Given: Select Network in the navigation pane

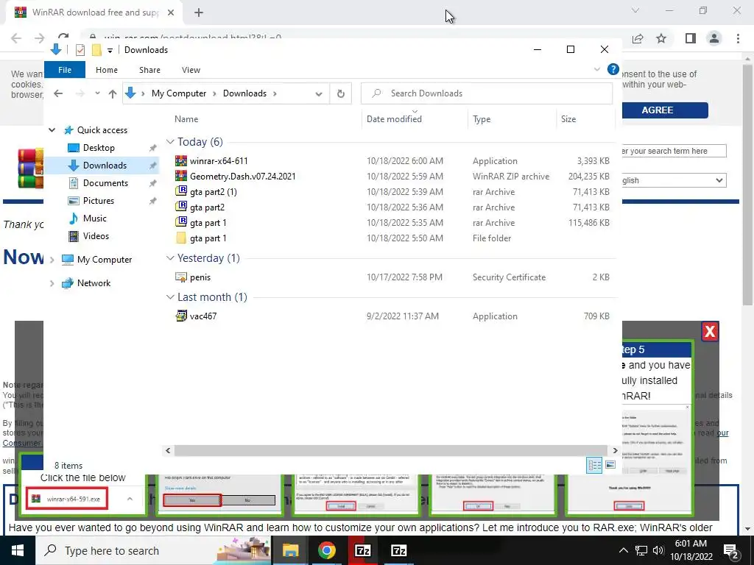Looking at the screenshot, I should [94, 283].
